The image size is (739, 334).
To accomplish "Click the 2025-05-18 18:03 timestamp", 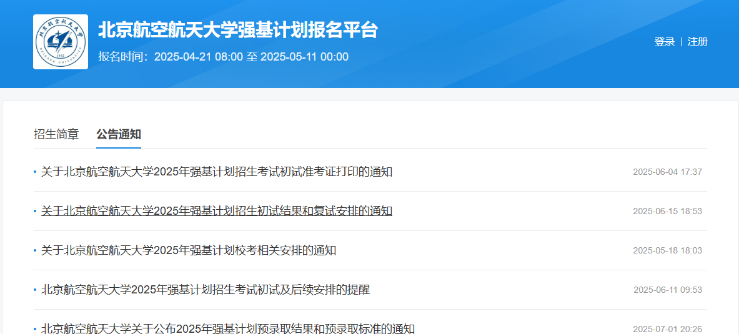I will click(667, 250).
